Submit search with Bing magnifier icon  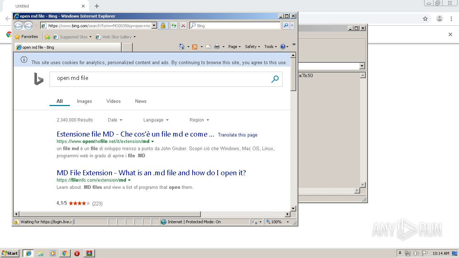click(x=275, y=79)
